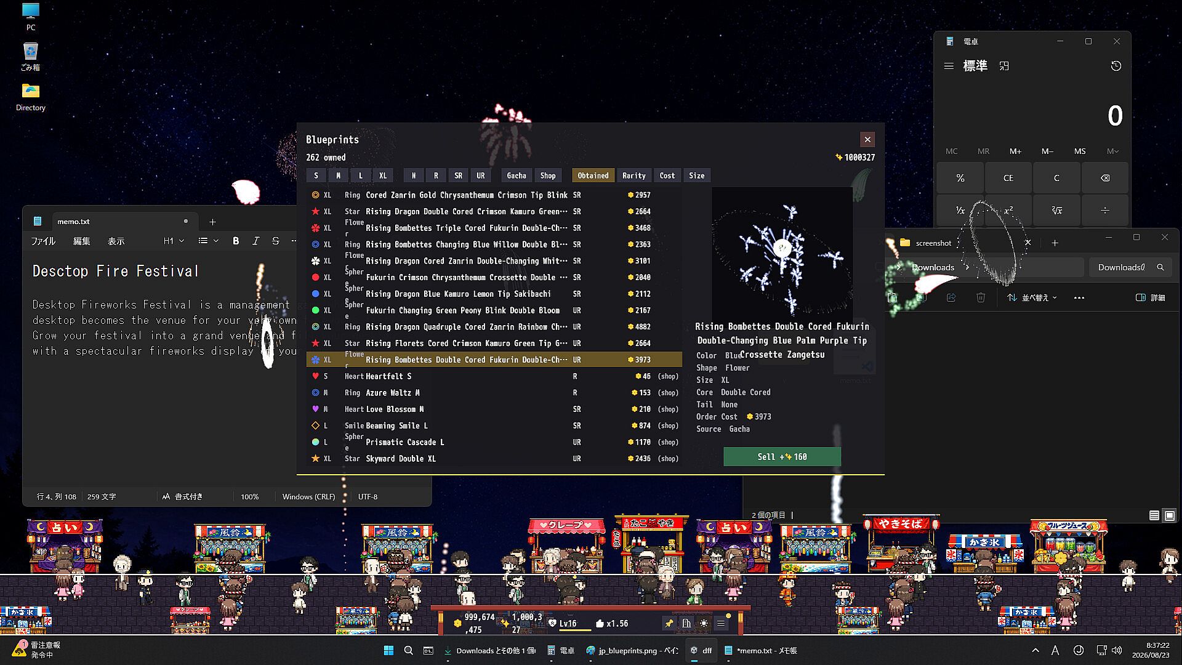Select the Skyward Double XL blueprint row
1182x665 pixels.
point(494,459)
